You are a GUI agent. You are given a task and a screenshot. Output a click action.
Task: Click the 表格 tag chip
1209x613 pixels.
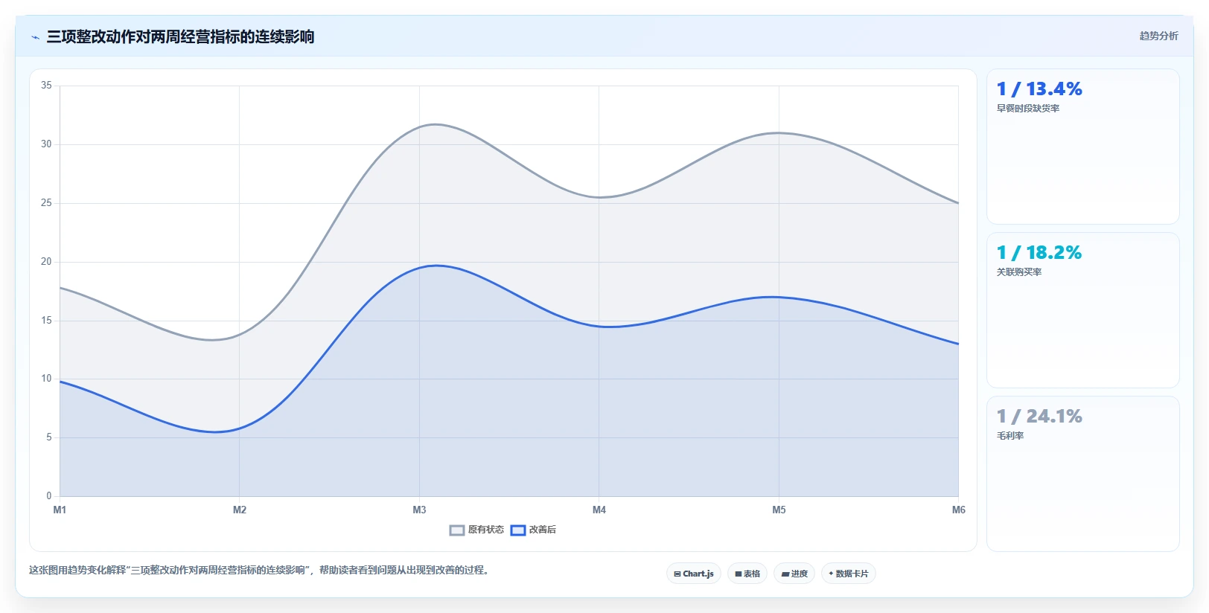(x=747, y=574)
